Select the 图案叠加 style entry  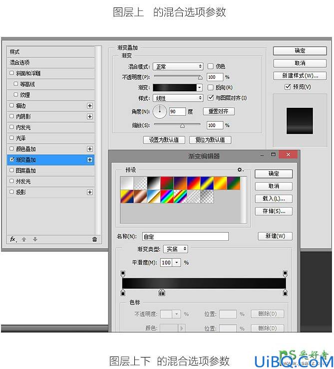pos(50,171)
